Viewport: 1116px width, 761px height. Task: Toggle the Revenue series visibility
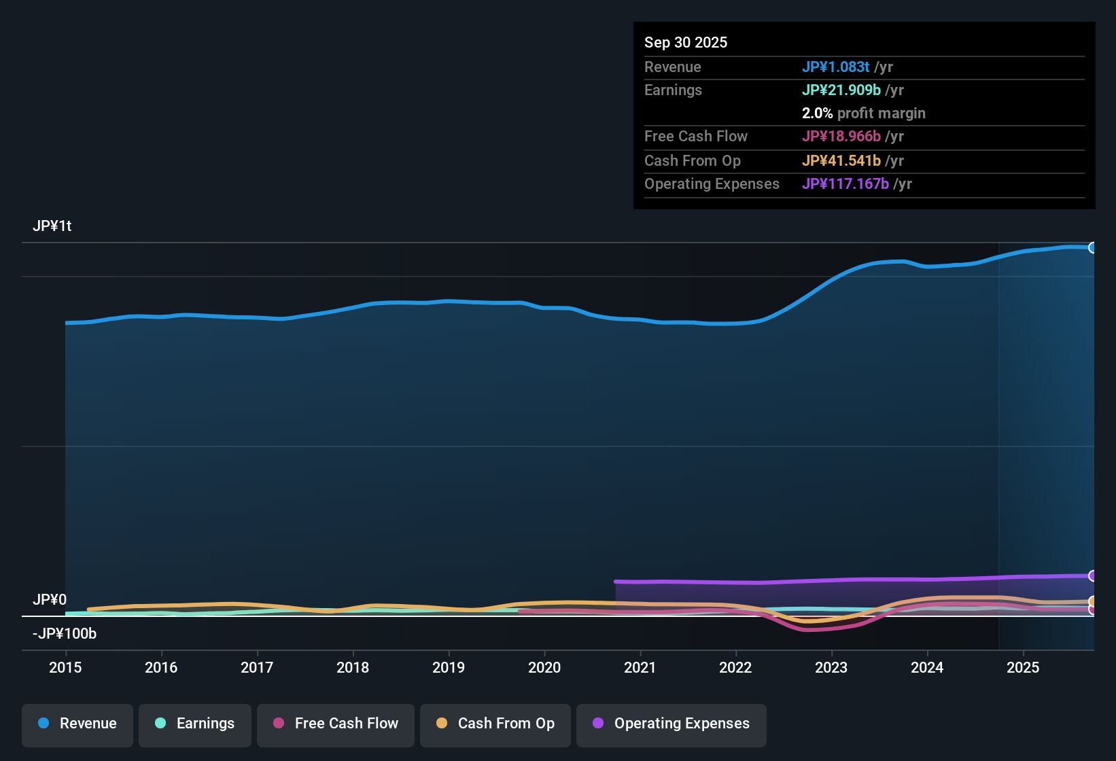[77, 724]
